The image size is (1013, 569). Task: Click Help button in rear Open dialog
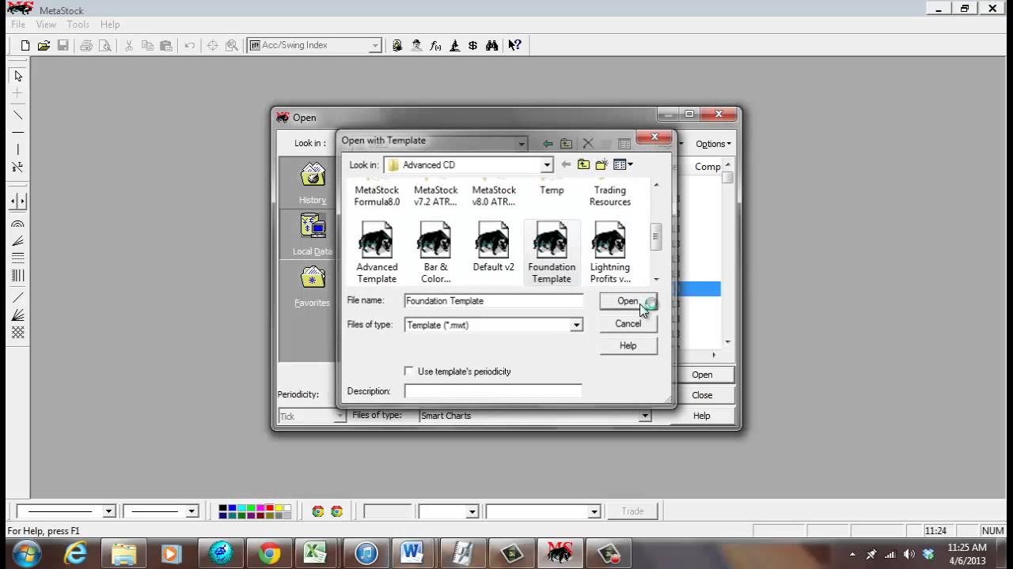(702, 416)
